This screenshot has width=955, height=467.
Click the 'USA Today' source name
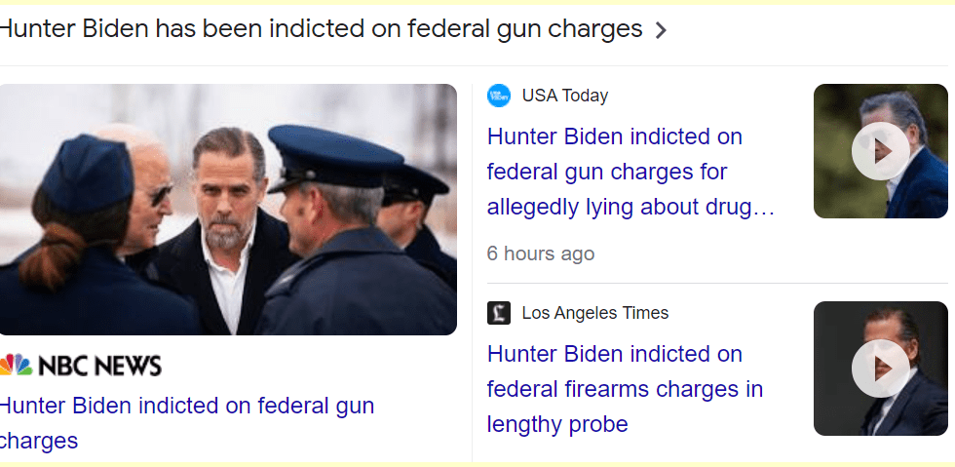[x=565, y=96]
